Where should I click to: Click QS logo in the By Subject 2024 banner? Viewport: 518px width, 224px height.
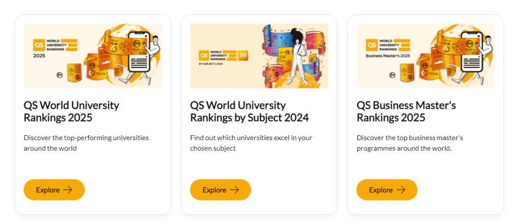[x=203, y=56]
